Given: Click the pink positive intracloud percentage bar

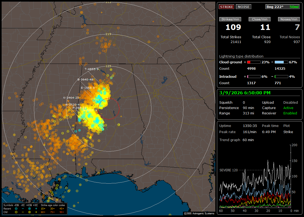Looking at the screenshot, I should tap(254, 76).
